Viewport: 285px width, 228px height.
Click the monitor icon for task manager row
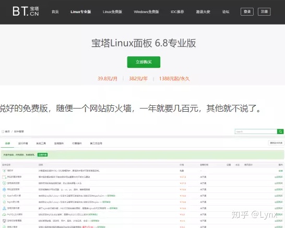pos(4,221)
